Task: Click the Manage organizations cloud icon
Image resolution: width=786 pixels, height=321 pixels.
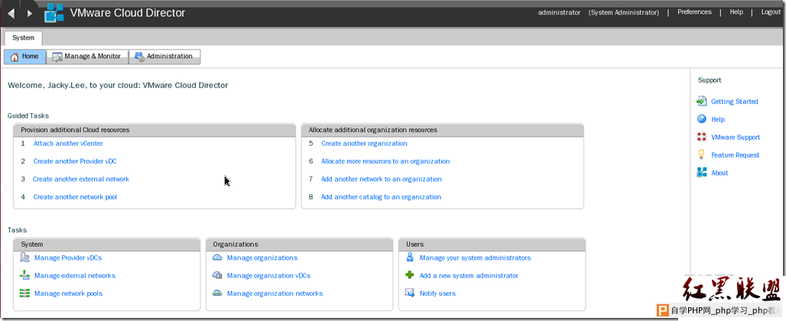Action: tap(217, 258)
